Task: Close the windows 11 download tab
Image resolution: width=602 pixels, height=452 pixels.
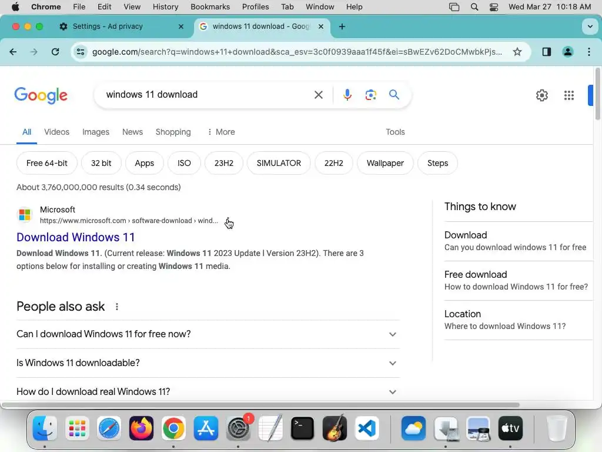Action: [321, 26]
